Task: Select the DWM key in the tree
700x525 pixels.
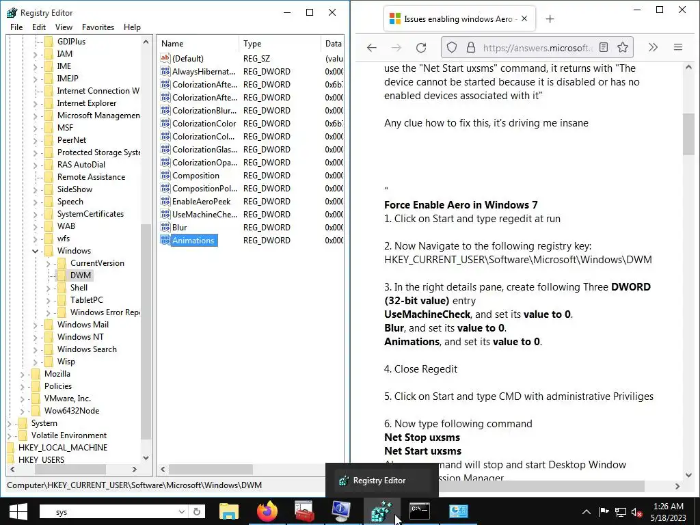Action: 81,275
